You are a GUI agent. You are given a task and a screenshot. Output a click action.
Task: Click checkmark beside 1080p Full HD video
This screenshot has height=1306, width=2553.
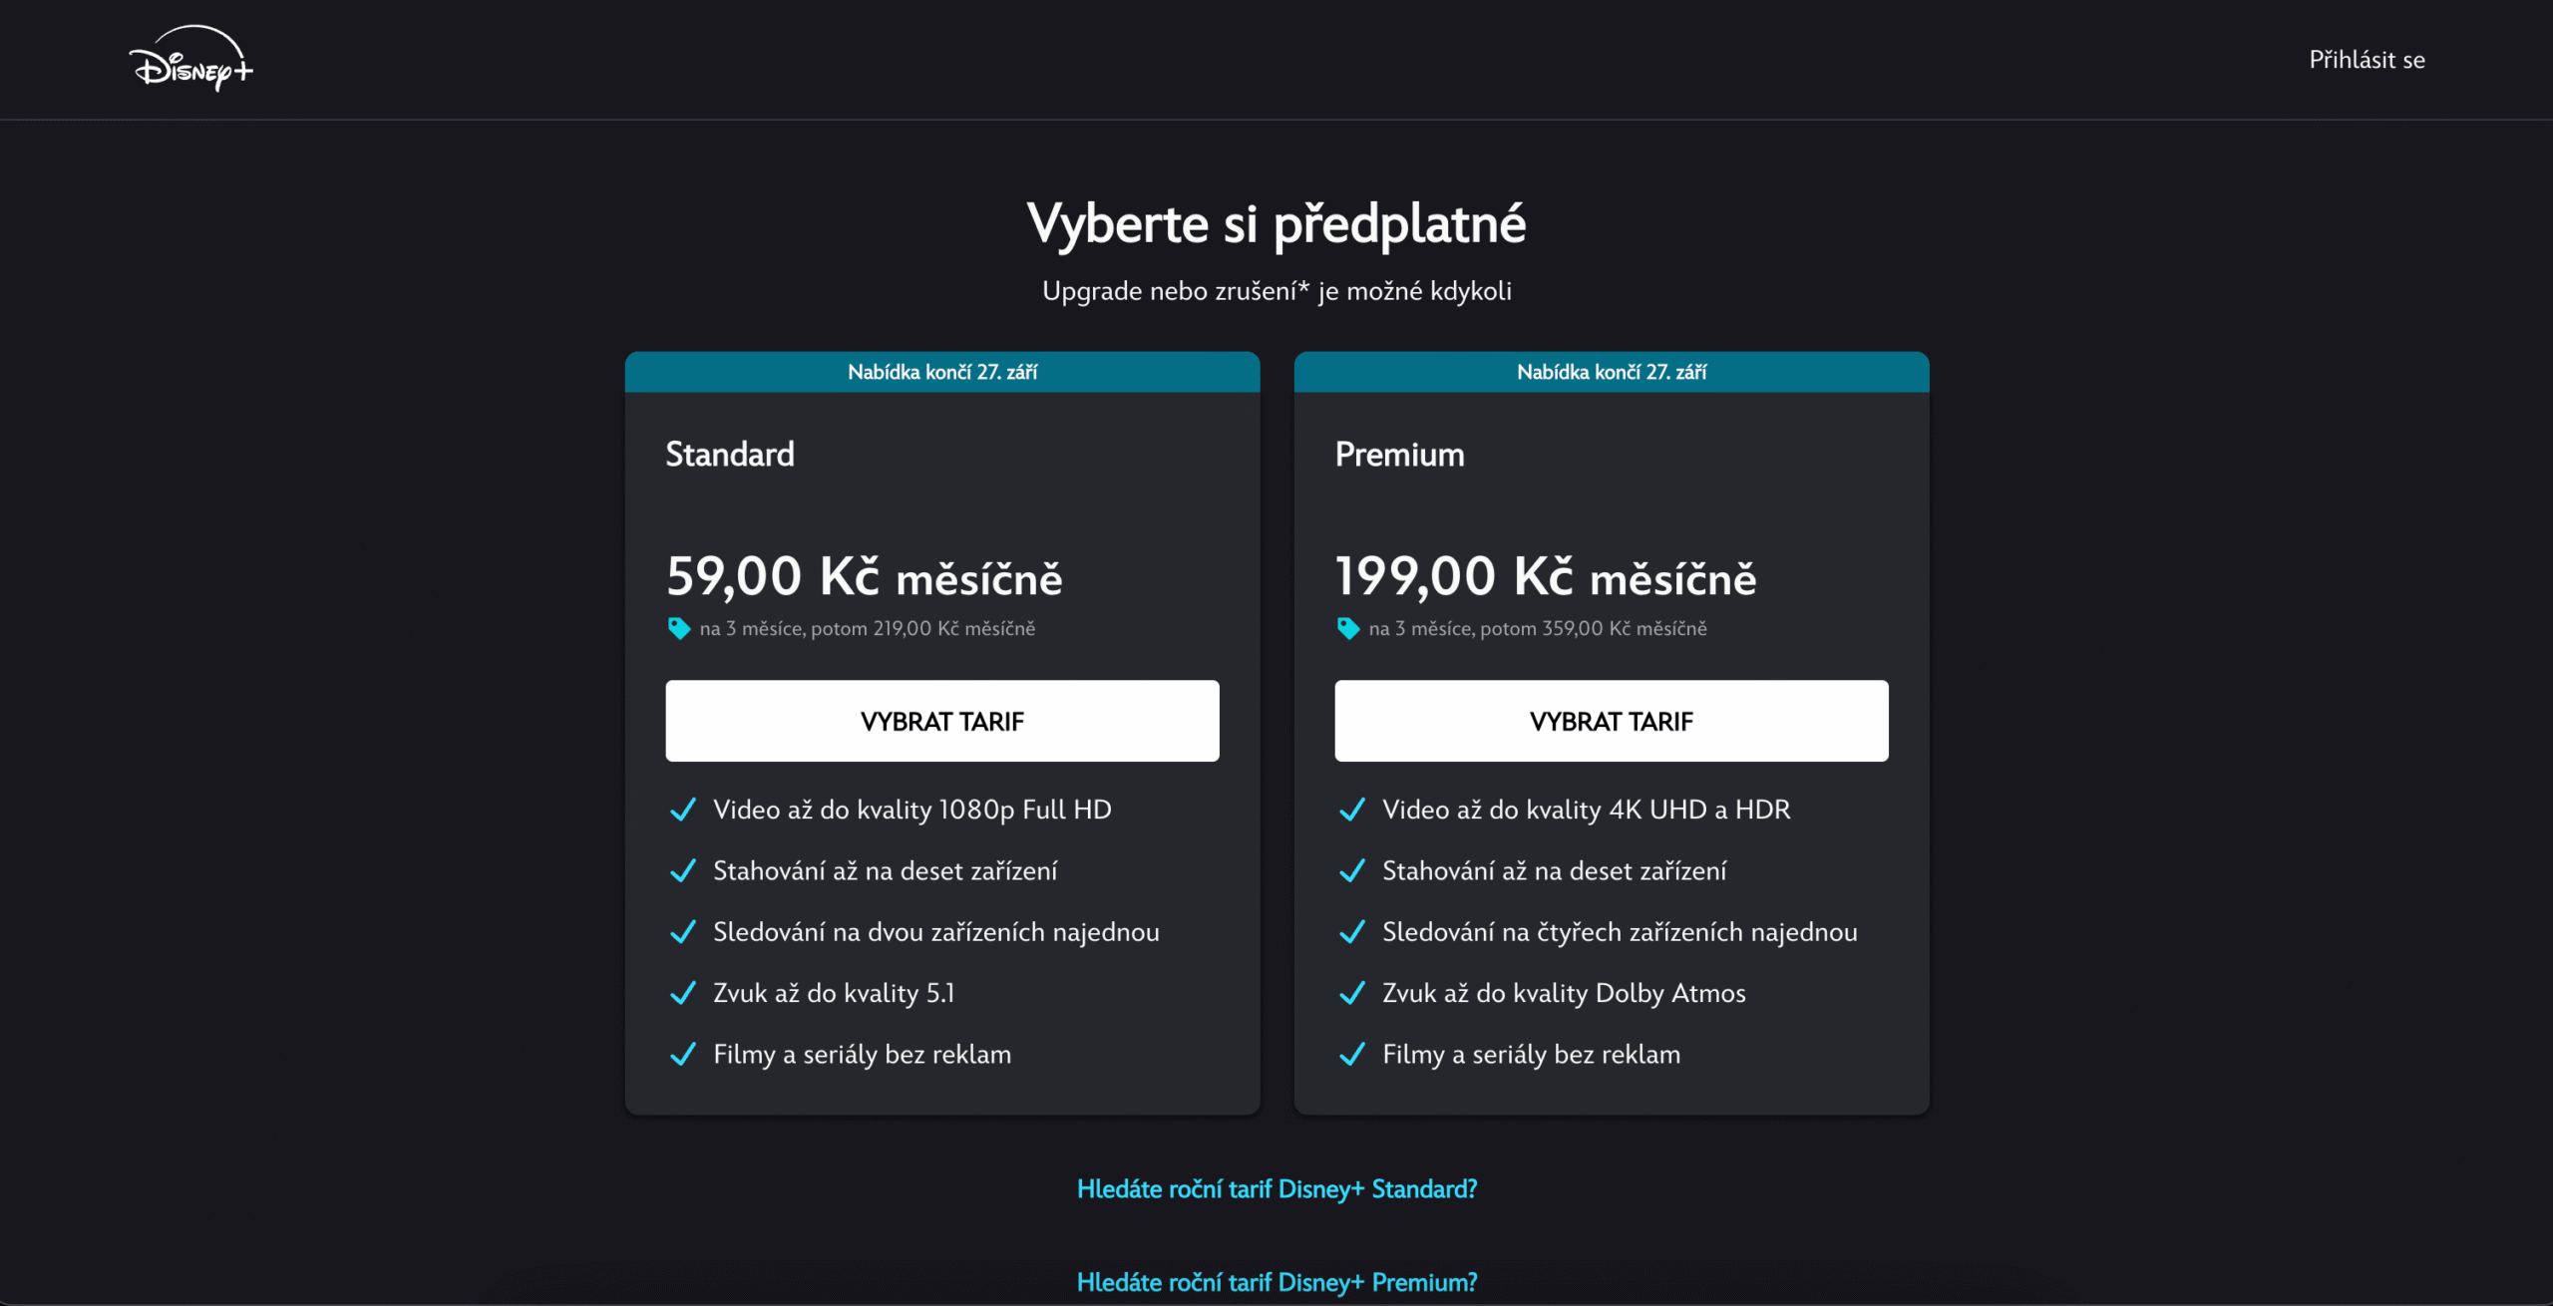click(683, 810)
